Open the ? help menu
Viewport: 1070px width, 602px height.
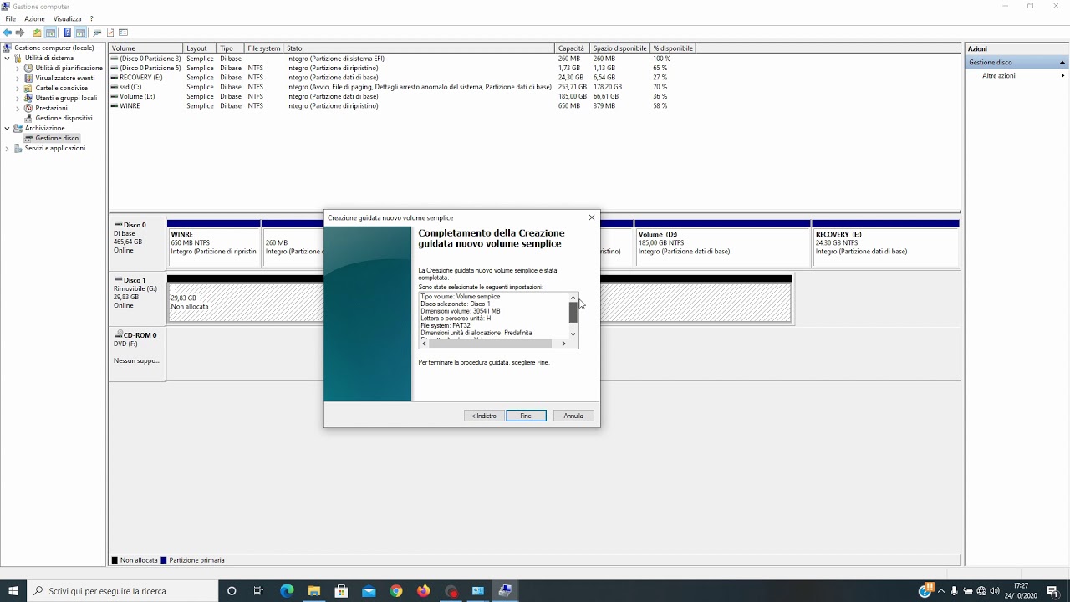click(93, 18)
